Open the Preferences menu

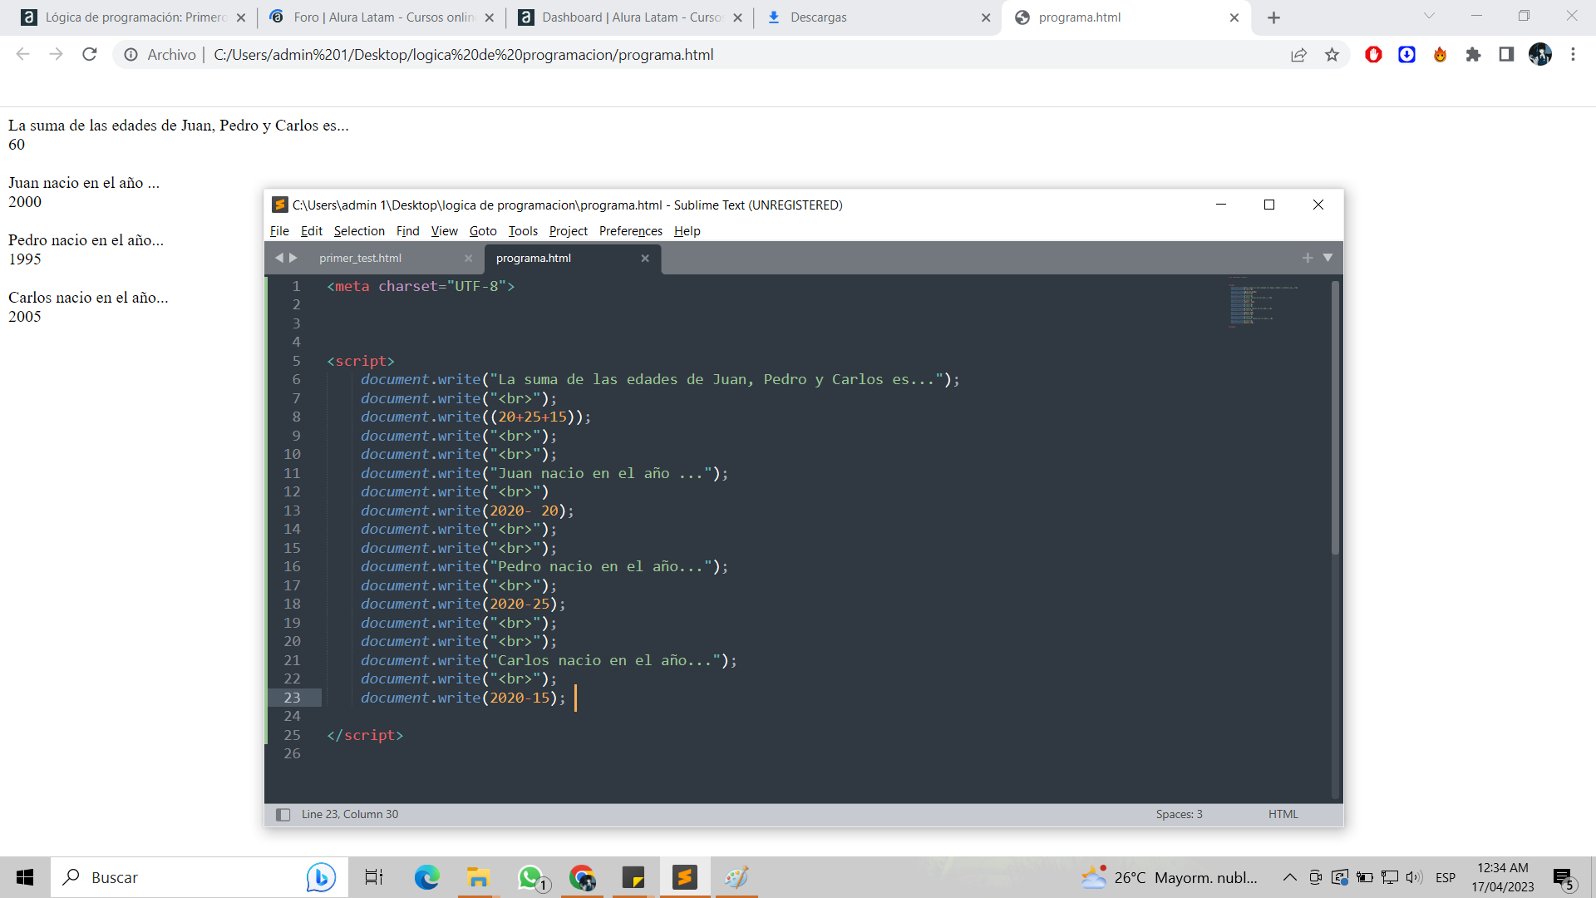(630, 231)
